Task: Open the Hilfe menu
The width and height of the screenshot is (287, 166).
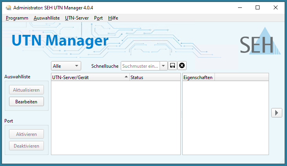Action: tap(113, 18)
